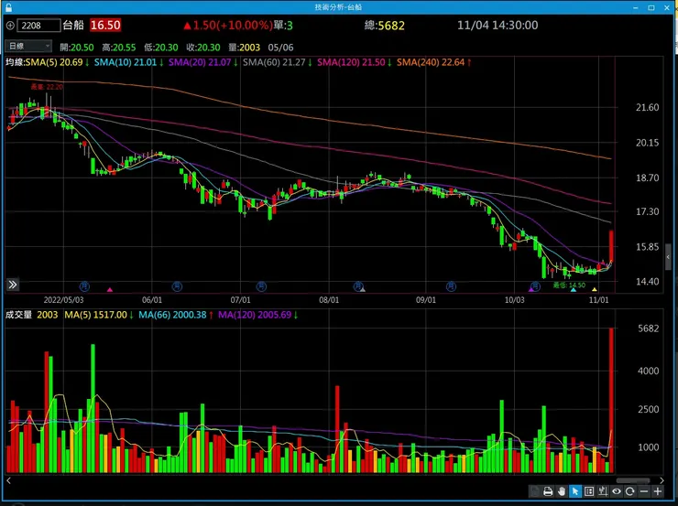678x506 pixels.
Task: Click the monthly marker near 05/03
Action: [84, 286]
